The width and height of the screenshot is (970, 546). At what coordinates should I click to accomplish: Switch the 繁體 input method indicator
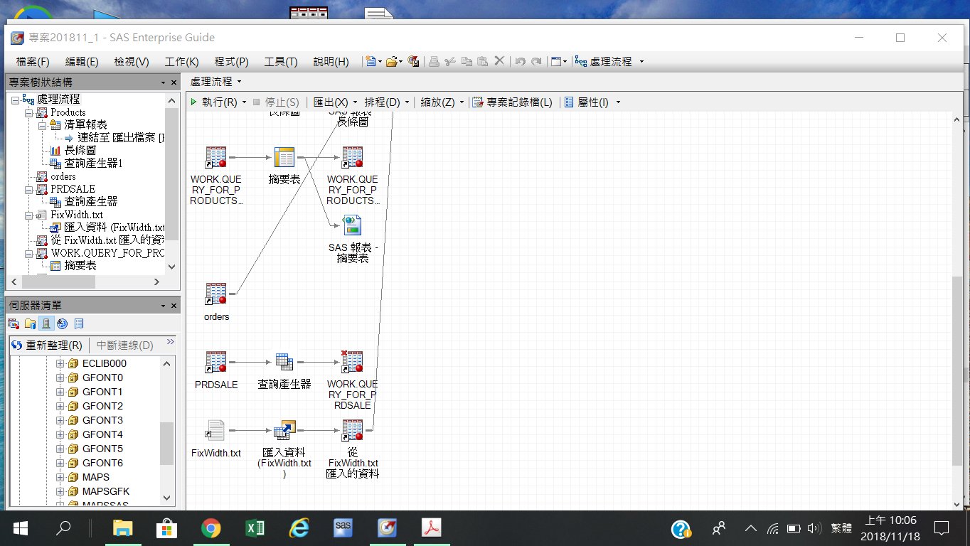coord(841,528)
